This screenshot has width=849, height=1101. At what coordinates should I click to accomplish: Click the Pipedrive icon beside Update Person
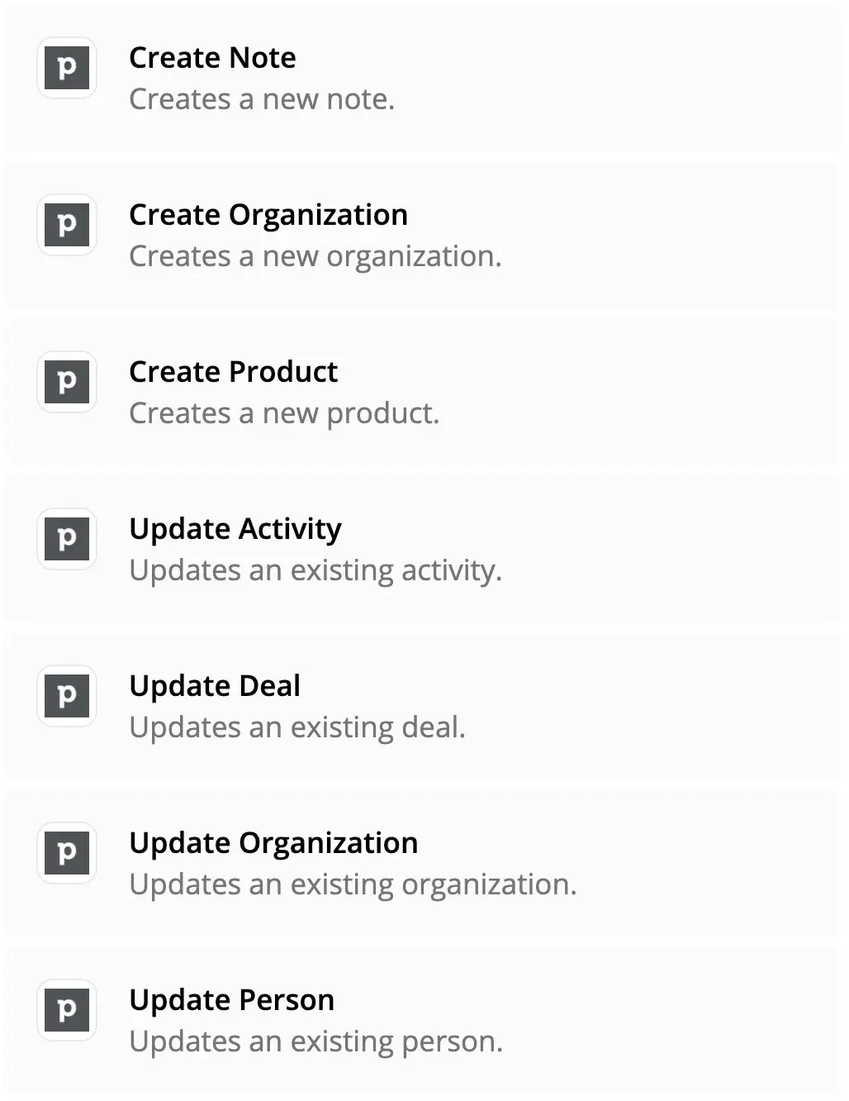click(67, 1010)
